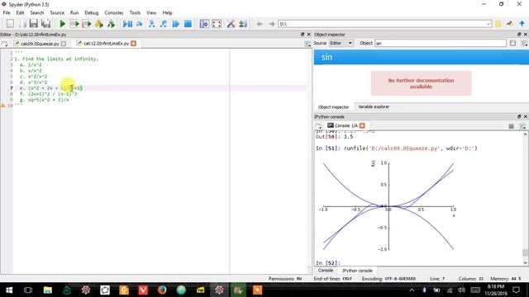This screenshot has width=529, height=297.
Task: Continue execution until next breakpoint
Action: (x=176, y=24)
